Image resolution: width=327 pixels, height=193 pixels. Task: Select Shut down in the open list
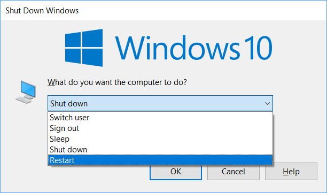tap(160, 150)
